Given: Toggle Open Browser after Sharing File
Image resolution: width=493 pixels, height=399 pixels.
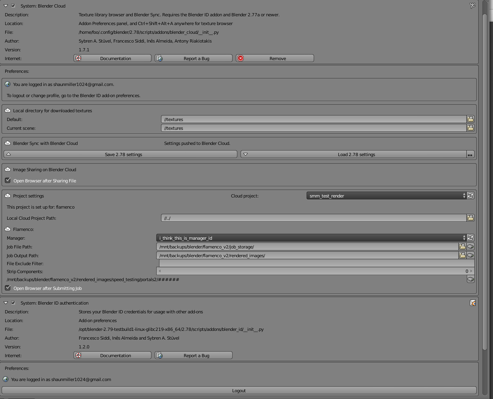Looking at the screenshot, I should point(8,180).
